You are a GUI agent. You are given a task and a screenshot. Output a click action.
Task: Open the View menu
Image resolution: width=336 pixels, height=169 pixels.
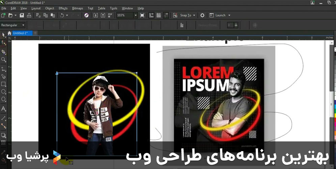pos(24,8)
